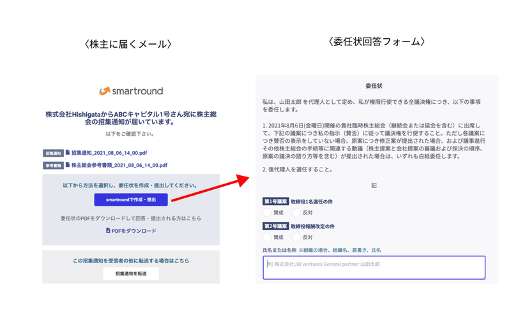511x311 pixels.
Task: Focus the 氏名または名称 input field
Action: click(374, 268)
